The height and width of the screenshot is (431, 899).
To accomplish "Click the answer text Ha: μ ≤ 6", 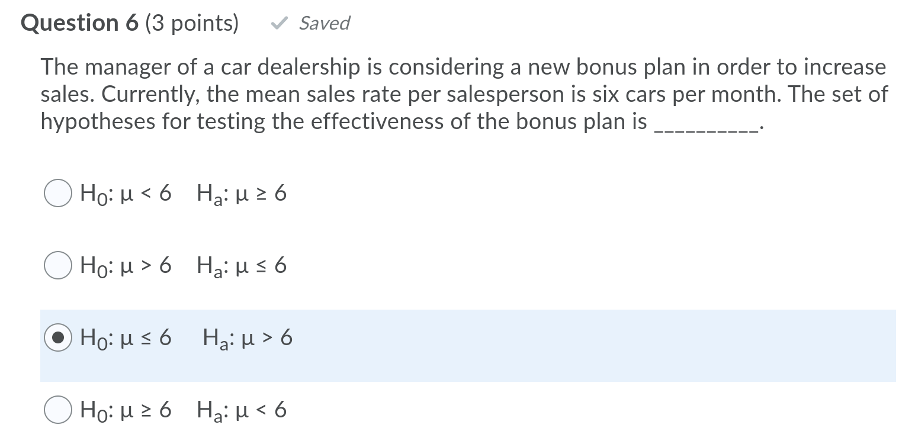I will pyautogui.click(x=242, y=265).
